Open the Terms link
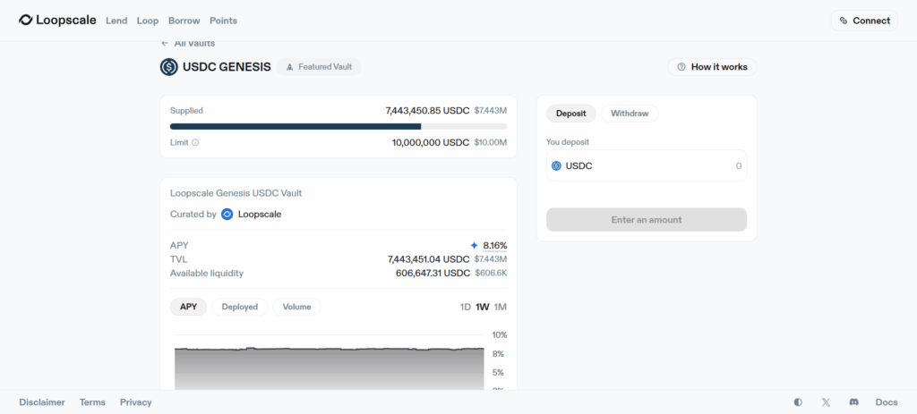917x414 pixels. click(x=92, y=402)
